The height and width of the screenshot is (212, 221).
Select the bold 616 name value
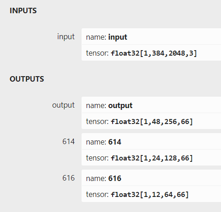[115, 178]
